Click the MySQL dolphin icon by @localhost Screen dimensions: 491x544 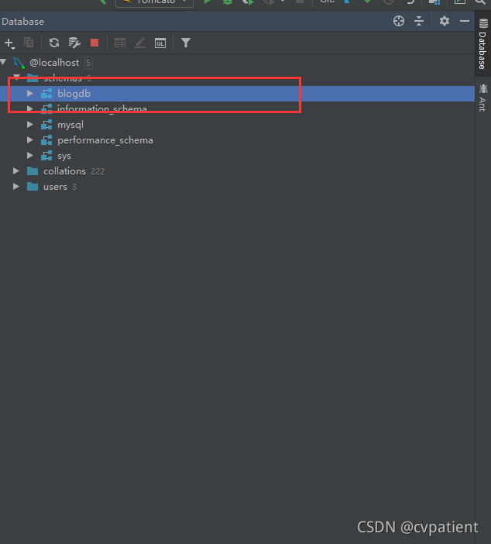click(19, 63)
